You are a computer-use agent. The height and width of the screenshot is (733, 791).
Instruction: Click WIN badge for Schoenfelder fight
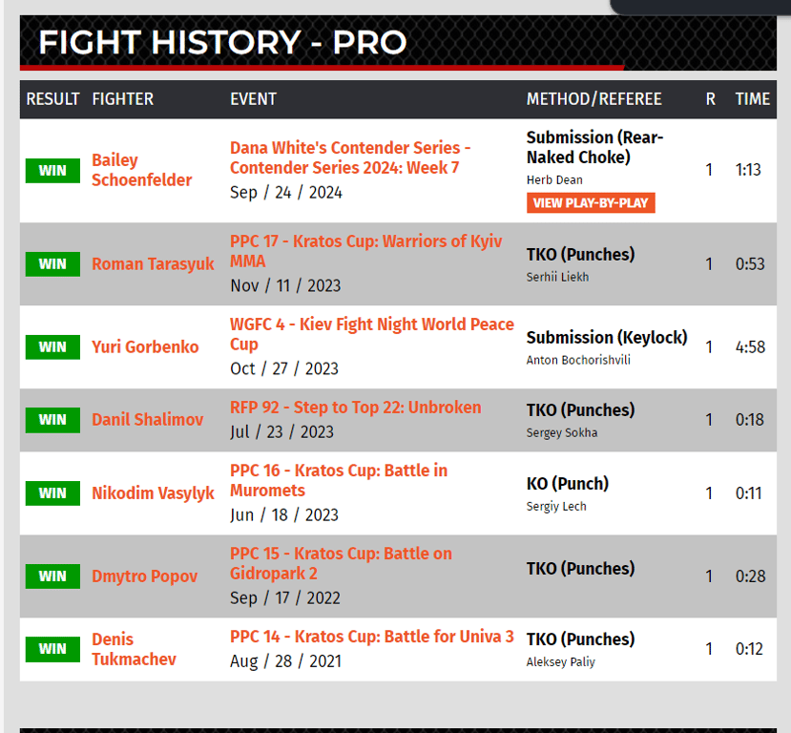pyautogui.click(x=52, y=171)
